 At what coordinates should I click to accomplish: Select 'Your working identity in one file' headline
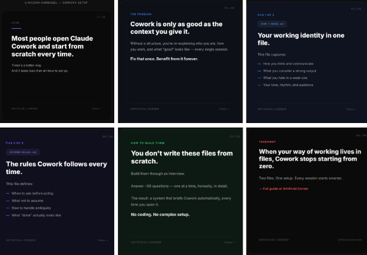[x=301, y=39]
